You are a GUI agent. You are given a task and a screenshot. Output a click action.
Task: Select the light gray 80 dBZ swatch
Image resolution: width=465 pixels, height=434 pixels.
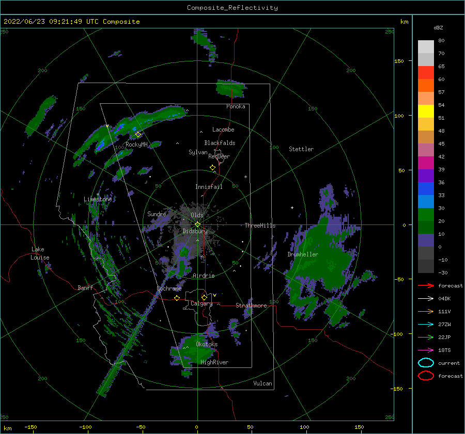(426, 47)
